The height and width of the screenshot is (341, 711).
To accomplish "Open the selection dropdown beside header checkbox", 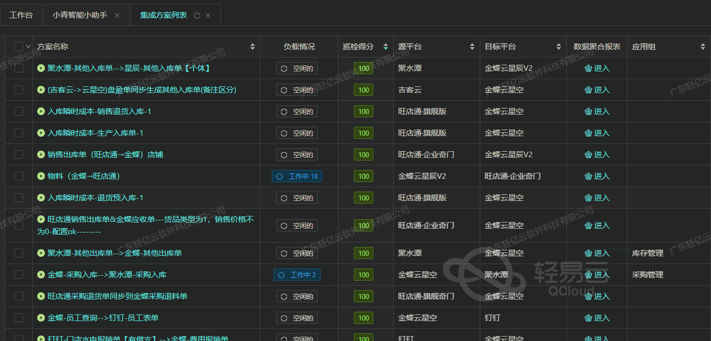I will (28, 46).
